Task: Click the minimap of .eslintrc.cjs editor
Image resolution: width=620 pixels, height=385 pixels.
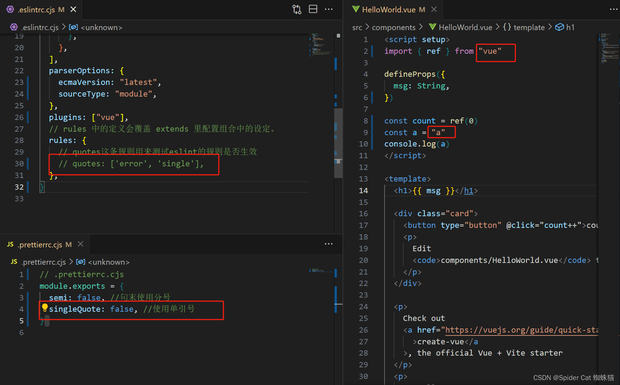Action: click(321, 45)
